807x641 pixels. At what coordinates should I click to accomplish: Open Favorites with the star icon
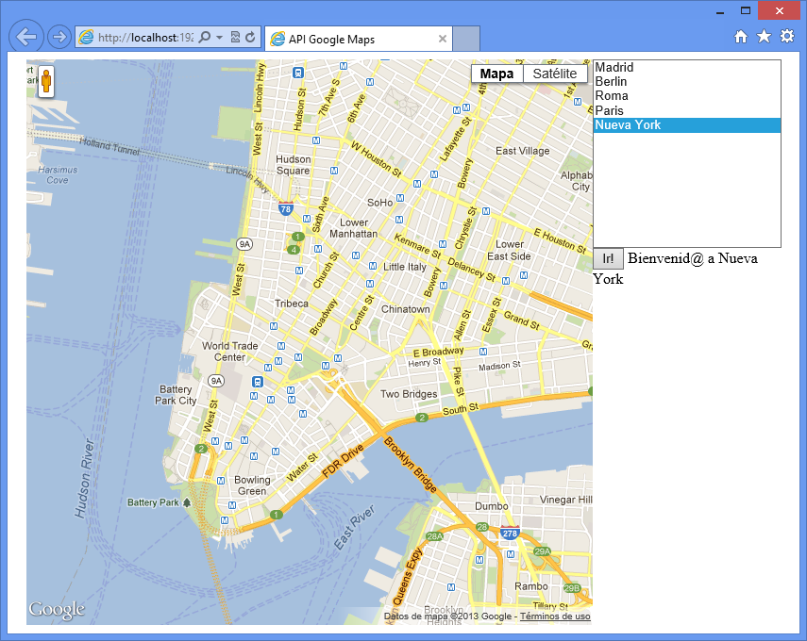pos(764,36)
